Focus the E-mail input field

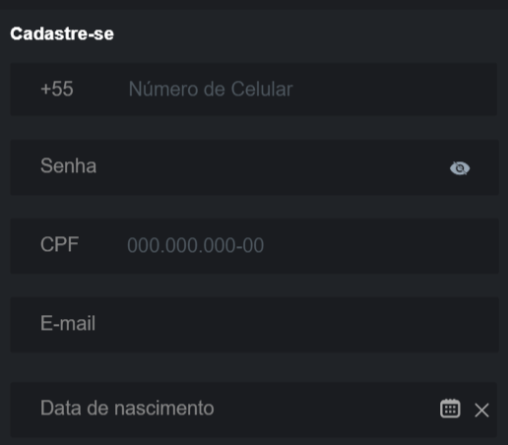point(255,325)
